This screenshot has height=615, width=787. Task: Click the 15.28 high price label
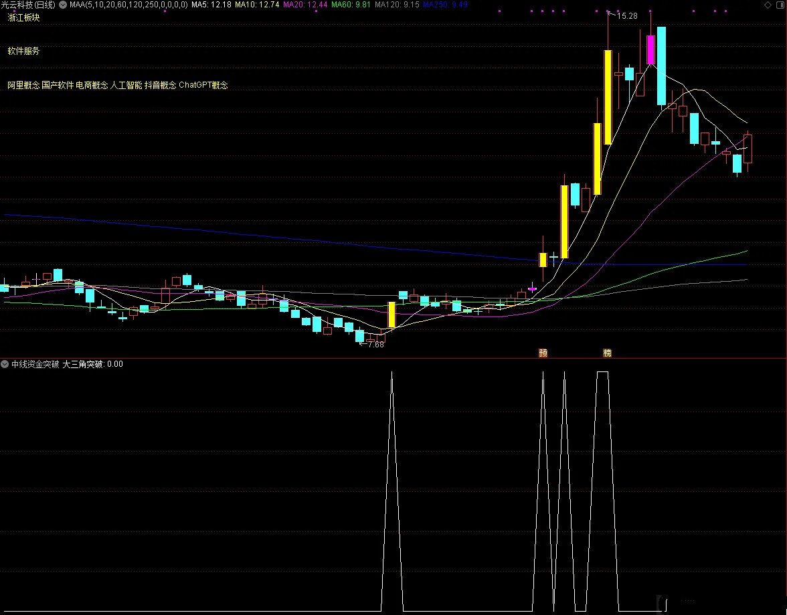tap(627, 16)
